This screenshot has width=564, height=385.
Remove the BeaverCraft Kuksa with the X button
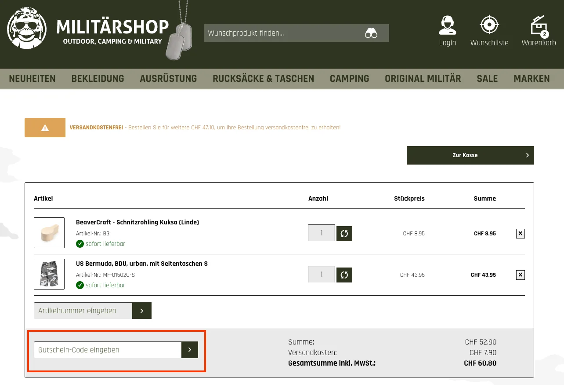click(x=520, y=233)
